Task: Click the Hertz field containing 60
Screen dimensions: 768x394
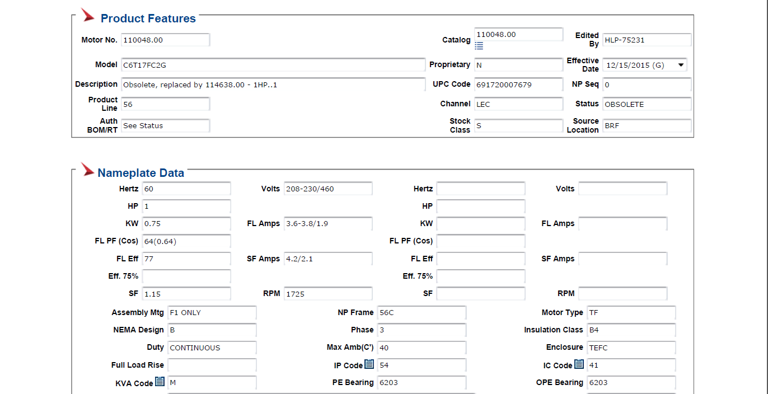Action: pyautogui.click(x=186, y=189)
